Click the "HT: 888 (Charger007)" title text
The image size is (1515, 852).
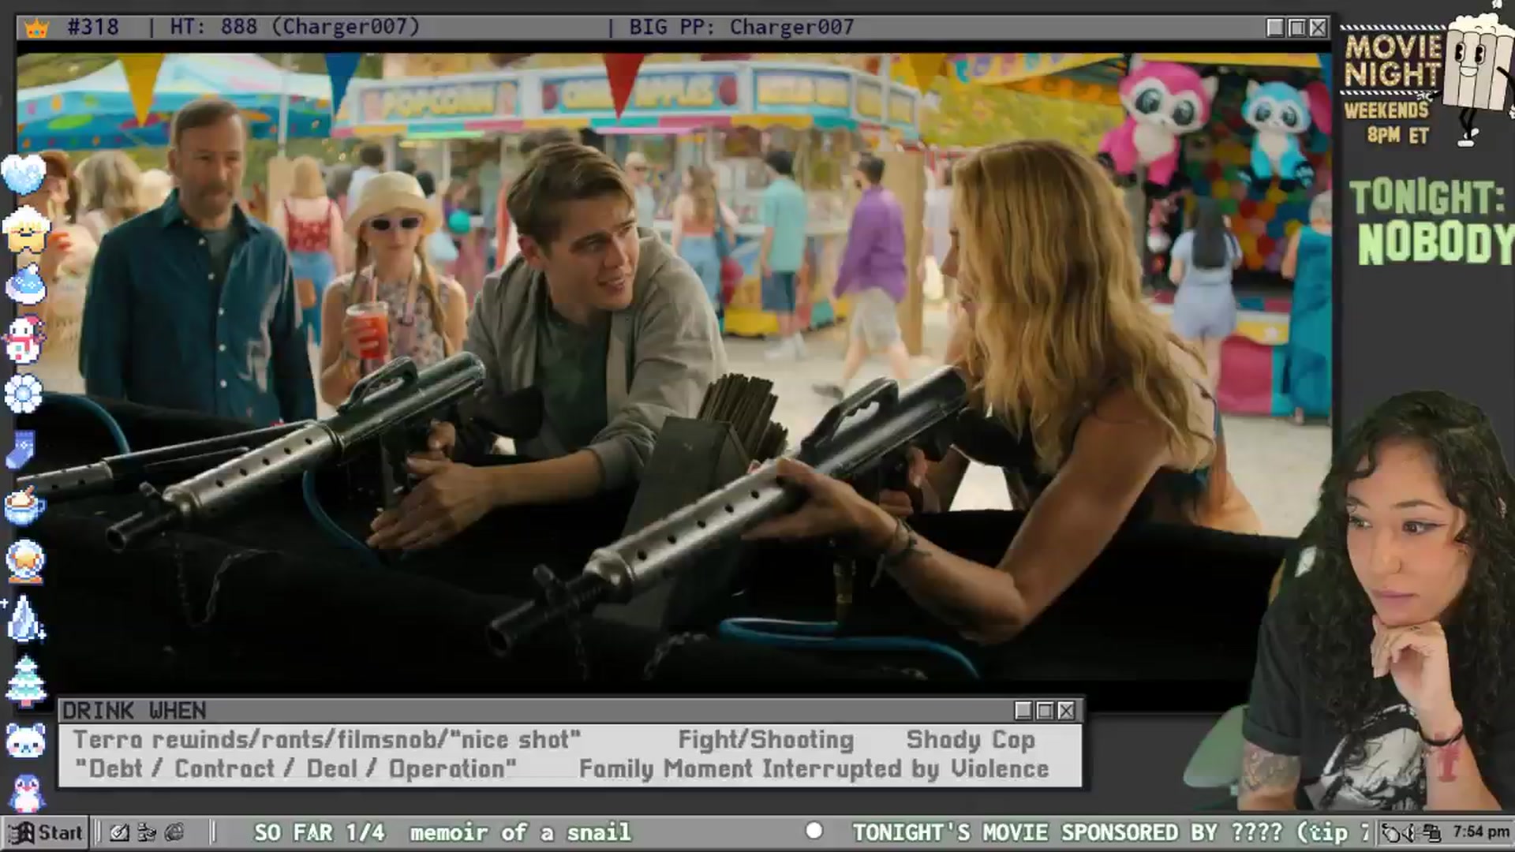295,28
